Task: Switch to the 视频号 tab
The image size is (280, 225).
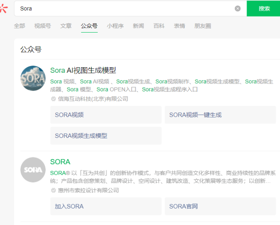Action: pos(43,26)
